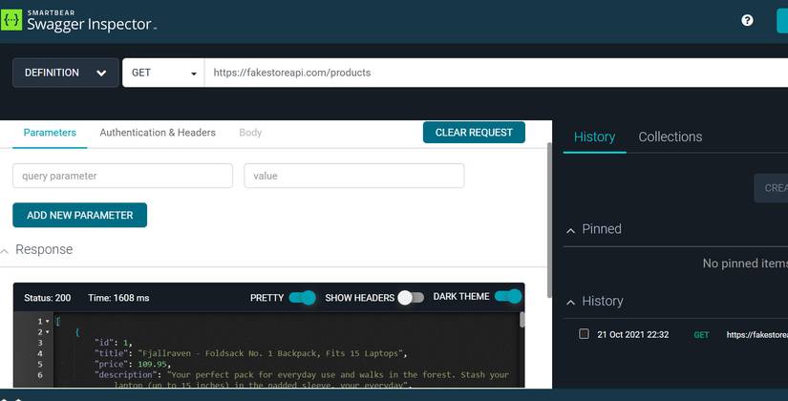Screen dimensions: 788x401
Task: Select the Body tab
Action: click(250, 133)
